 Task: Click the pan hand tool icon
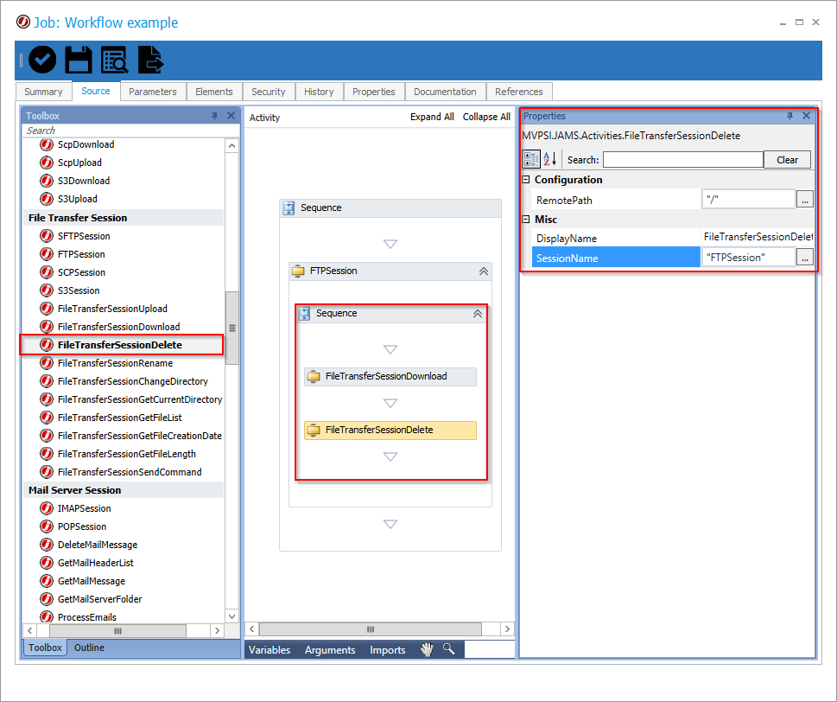[427, 649]
